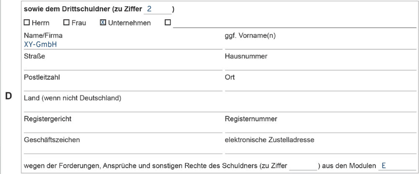Click into the Registernummer field
The image size is (419, 174).
tap(320, 128)
